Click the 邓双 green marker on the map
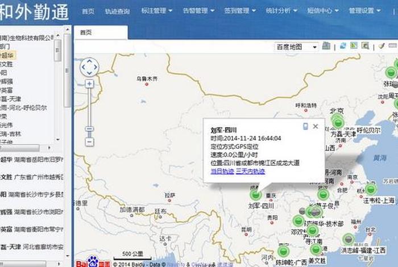 pos(298,220)
